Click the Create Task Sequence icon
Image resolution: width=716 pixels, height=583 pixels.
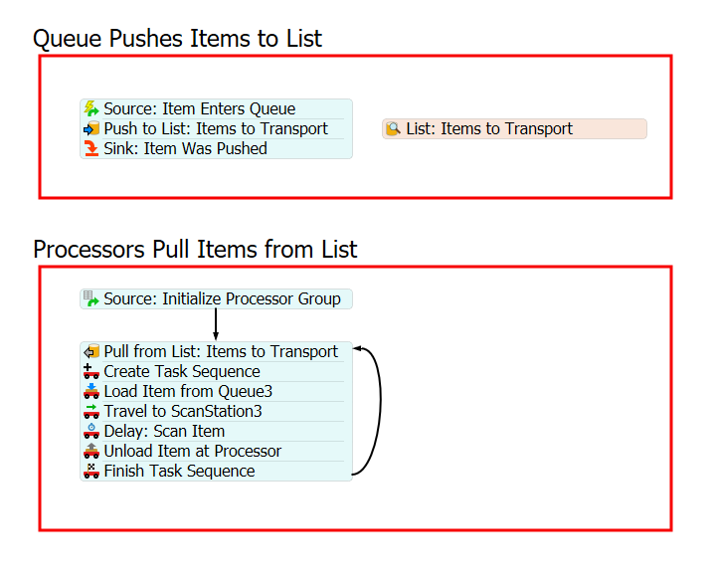(91, 372)
